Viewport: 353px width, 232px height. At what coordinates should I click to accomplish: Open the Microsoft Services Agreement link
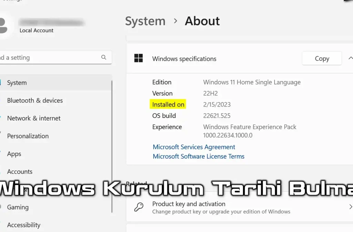point(194,147)
